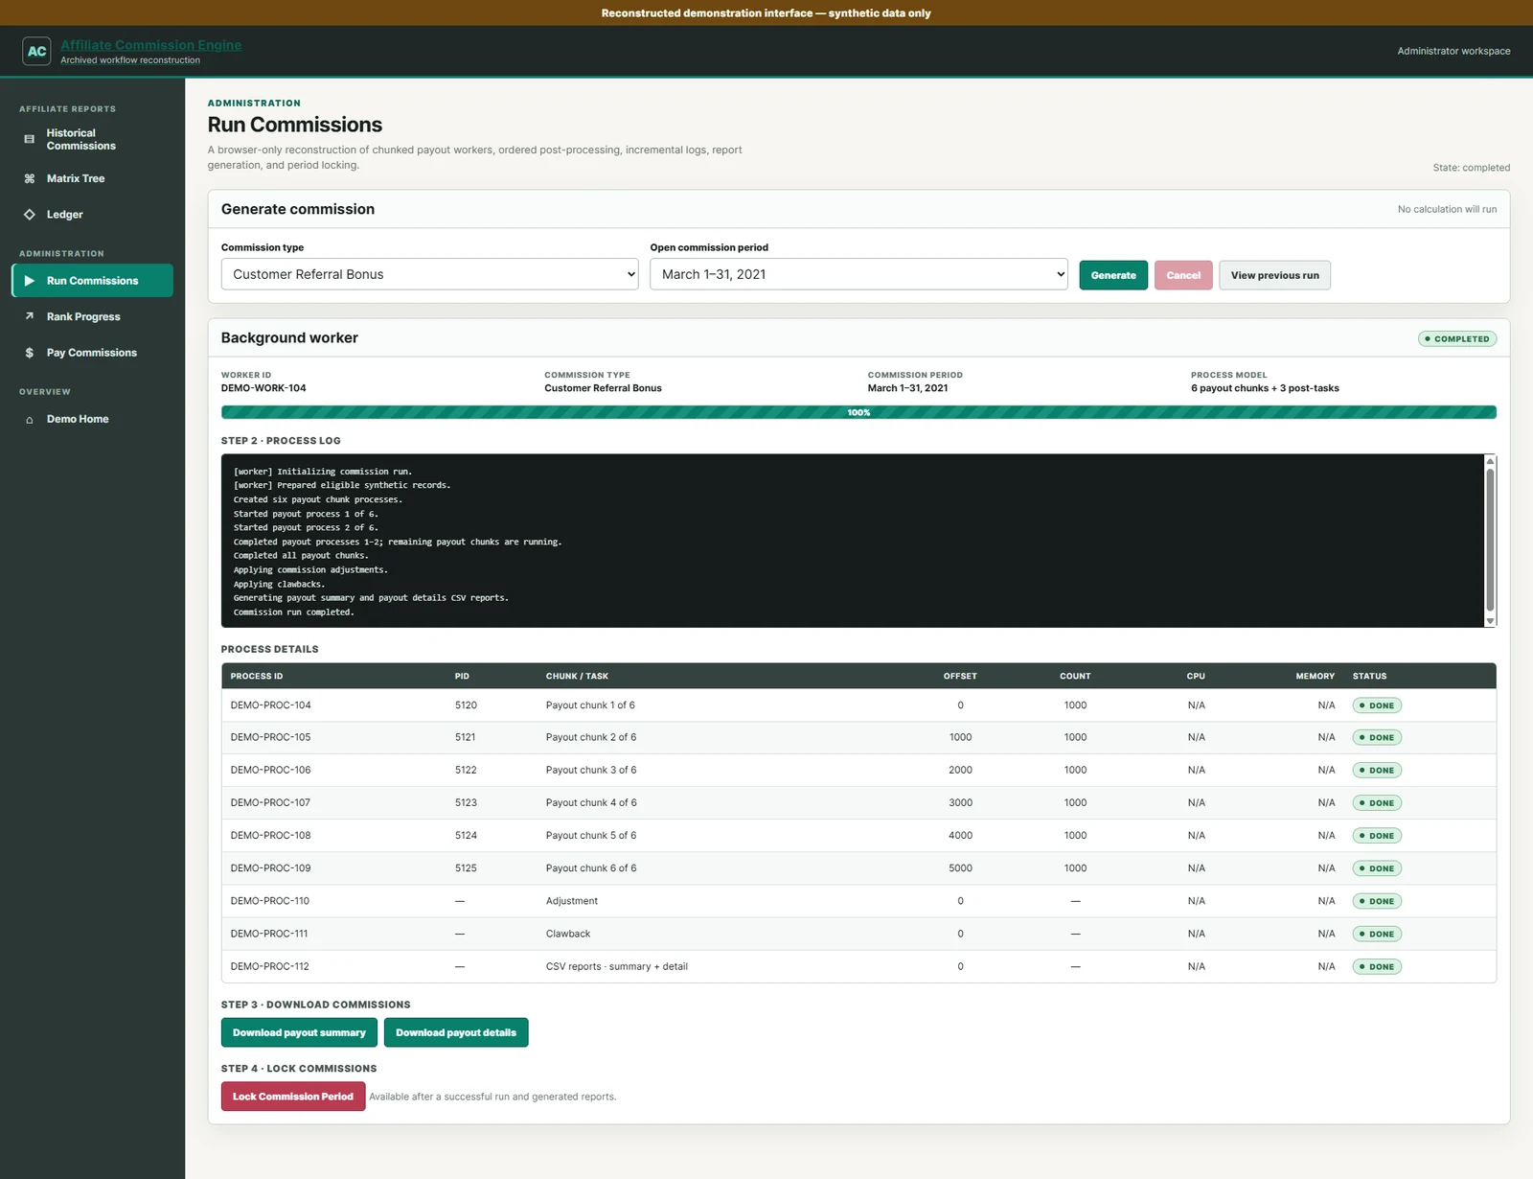
Task: Click the No calculation will run note
Action: click(x=1447, y=209)
